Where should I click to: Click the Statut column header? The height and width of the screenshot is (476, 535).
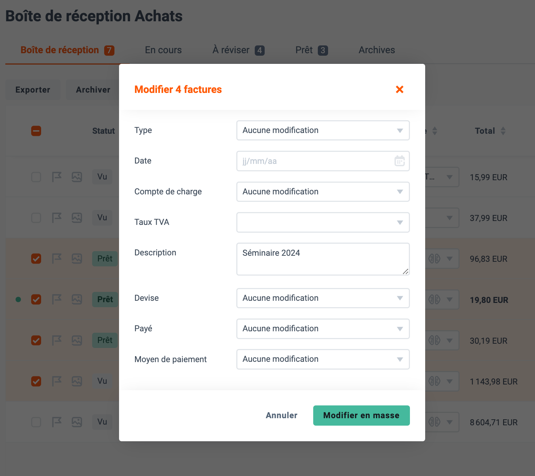103,131
